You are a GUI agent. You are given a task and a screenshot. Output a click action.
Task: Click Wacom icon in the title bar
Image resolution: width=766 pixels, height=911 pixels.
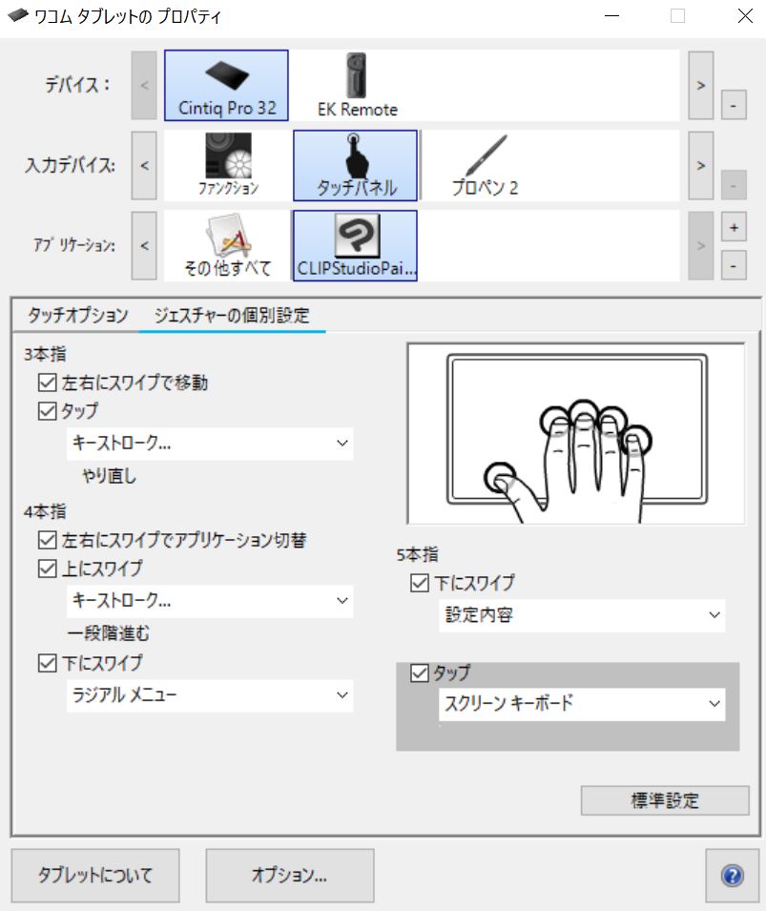pos(17,15)
